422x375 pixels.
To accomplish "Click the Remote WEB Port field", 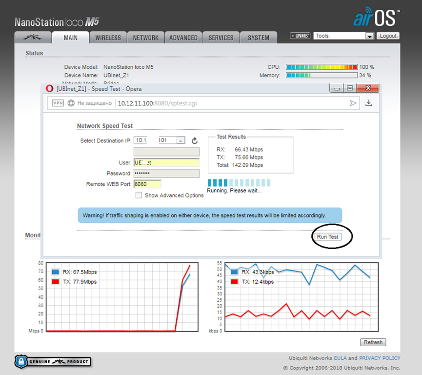I will click(x=147, y=184).
